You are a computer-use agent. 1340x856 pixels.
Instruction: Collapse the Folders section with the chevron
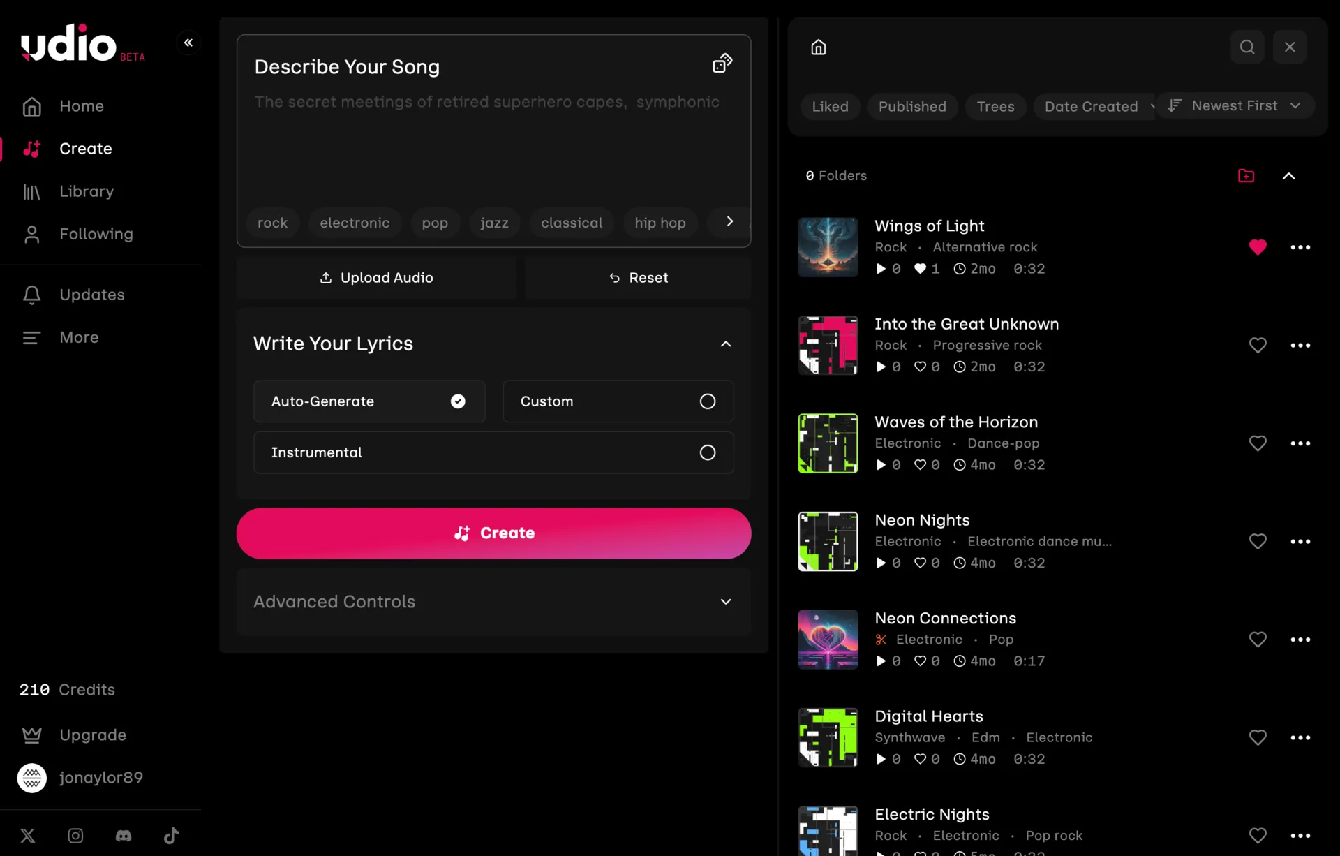tap(1288, 175)
